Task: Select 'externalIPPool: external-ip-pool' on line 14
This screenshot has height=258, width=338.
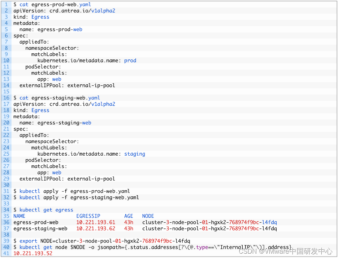Action: [x=67, y=85]
